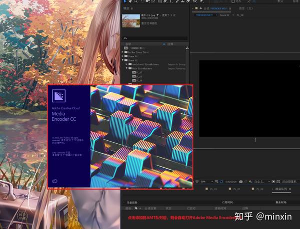The height and width of the screenshot is (229, 300).
Task: Toggle the 对齐 snapping checkbox
Action: 233,1
